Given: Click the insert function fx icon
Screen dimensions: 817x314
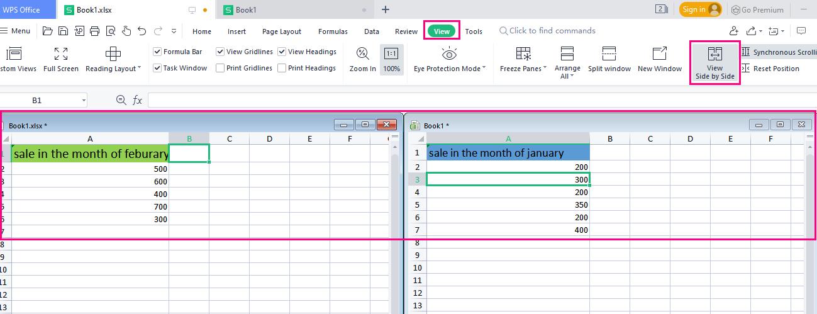Looking at the screenshot, I should [x=137, y=100].
